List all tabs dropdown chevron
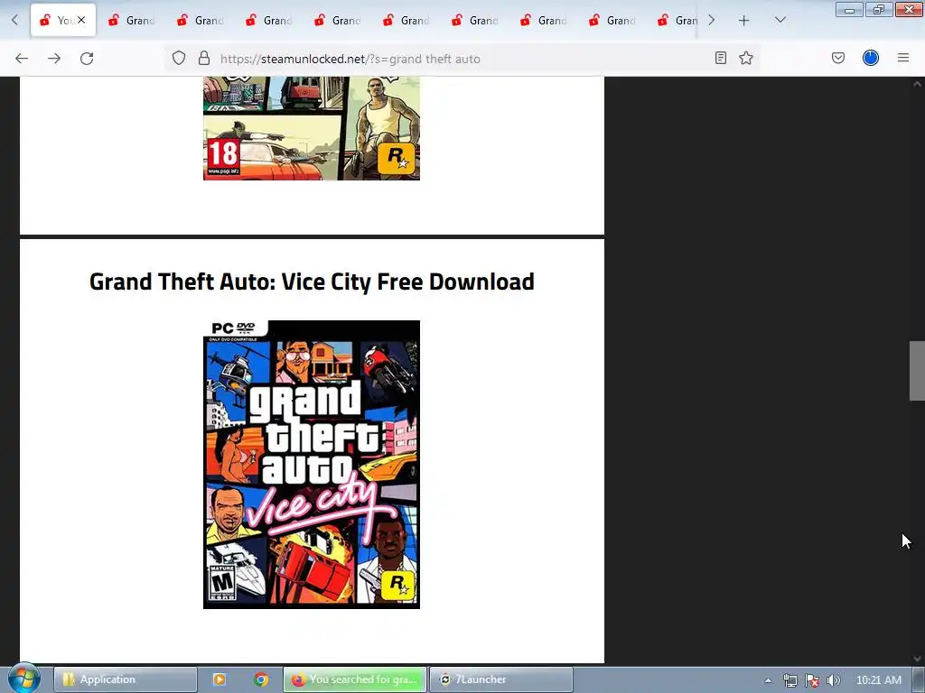925x693 pixels. (x=780, y=21)
